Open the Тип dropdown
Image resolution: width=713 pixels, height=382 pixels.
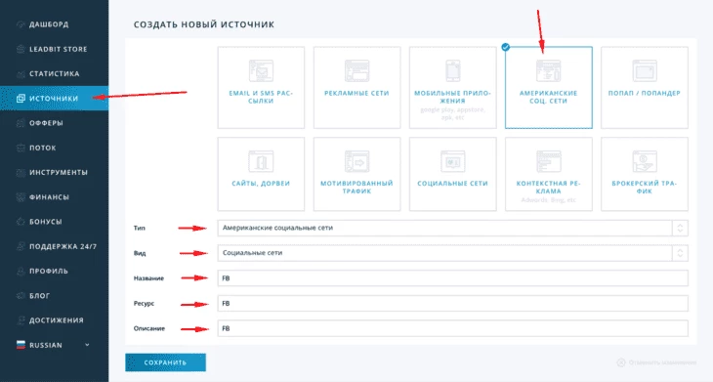point(452,228)
